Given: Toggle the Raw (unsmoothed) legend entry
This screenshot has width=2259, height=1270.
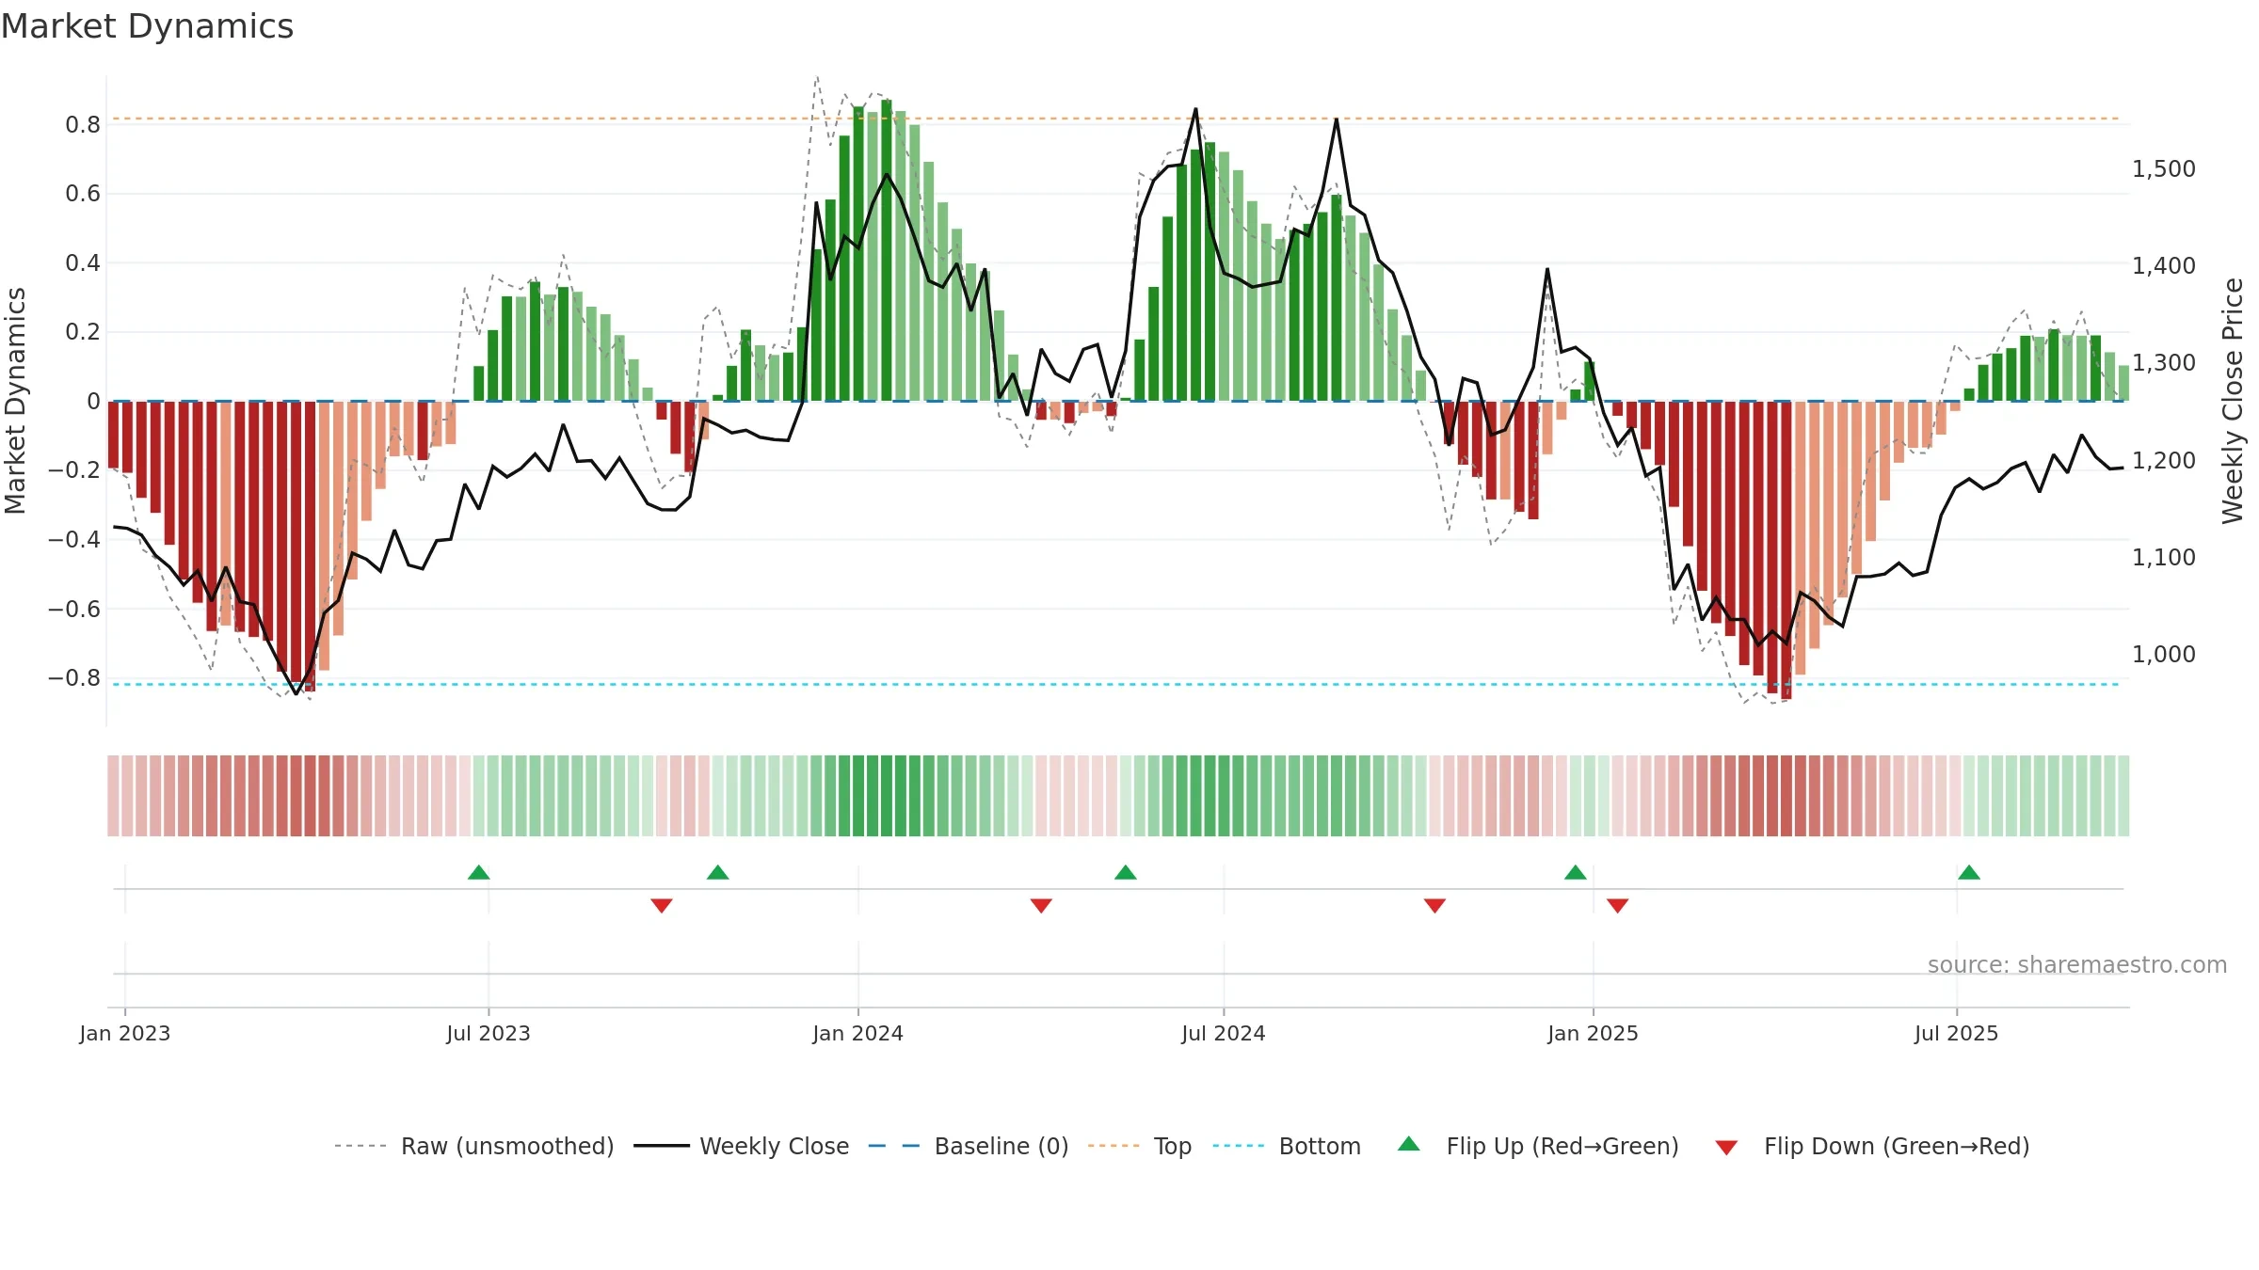Looking at the screenshot, I should (x=474, y=1146).
